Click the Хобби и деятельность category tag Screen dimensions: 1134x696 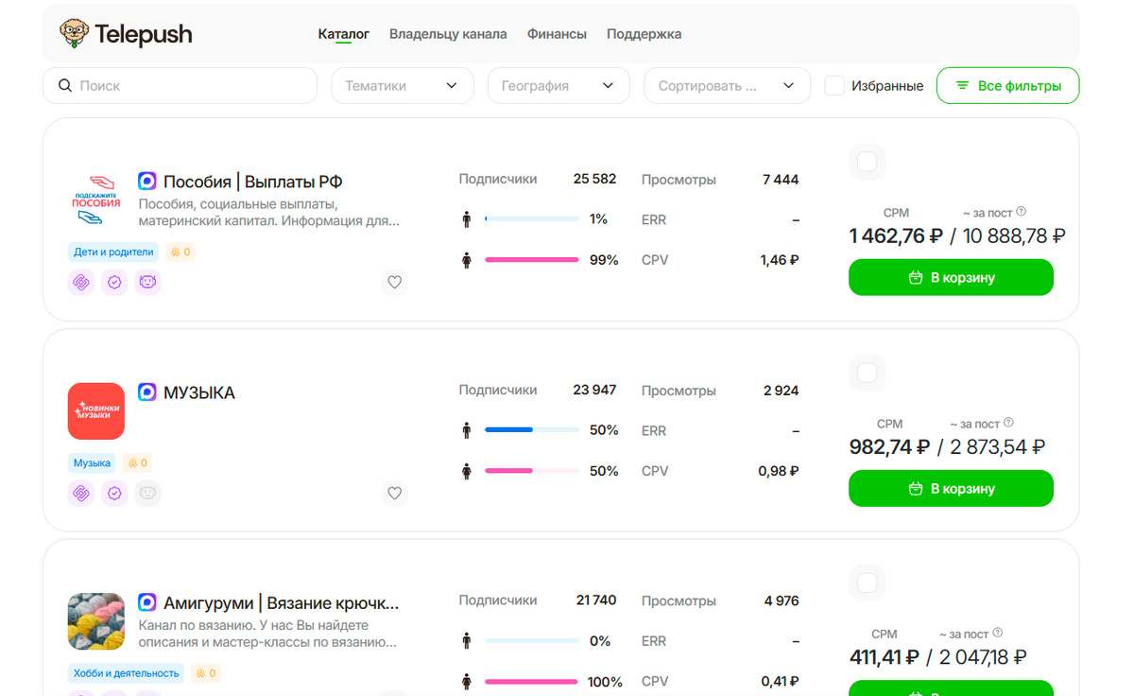coord(127,673)
